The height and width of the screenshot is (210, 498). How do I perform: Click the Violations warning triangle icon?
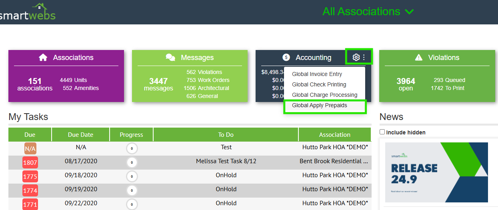click(419, 58)
